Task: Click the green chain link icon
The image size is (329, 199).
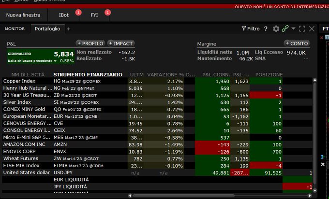Action: (285, 28)
